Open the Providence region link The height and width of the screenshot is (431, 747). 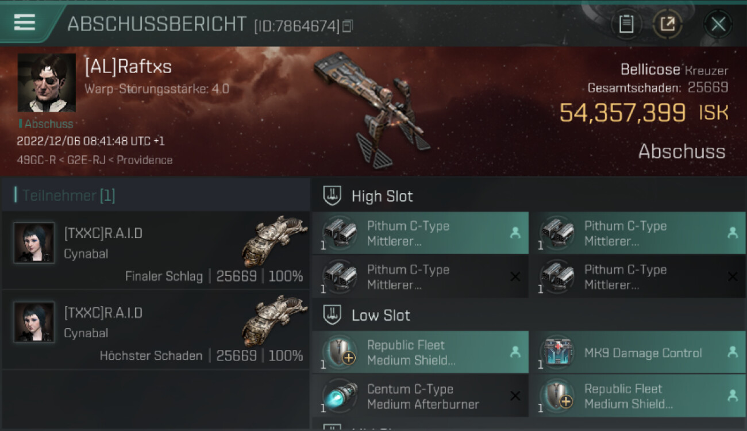click(144, 160)
